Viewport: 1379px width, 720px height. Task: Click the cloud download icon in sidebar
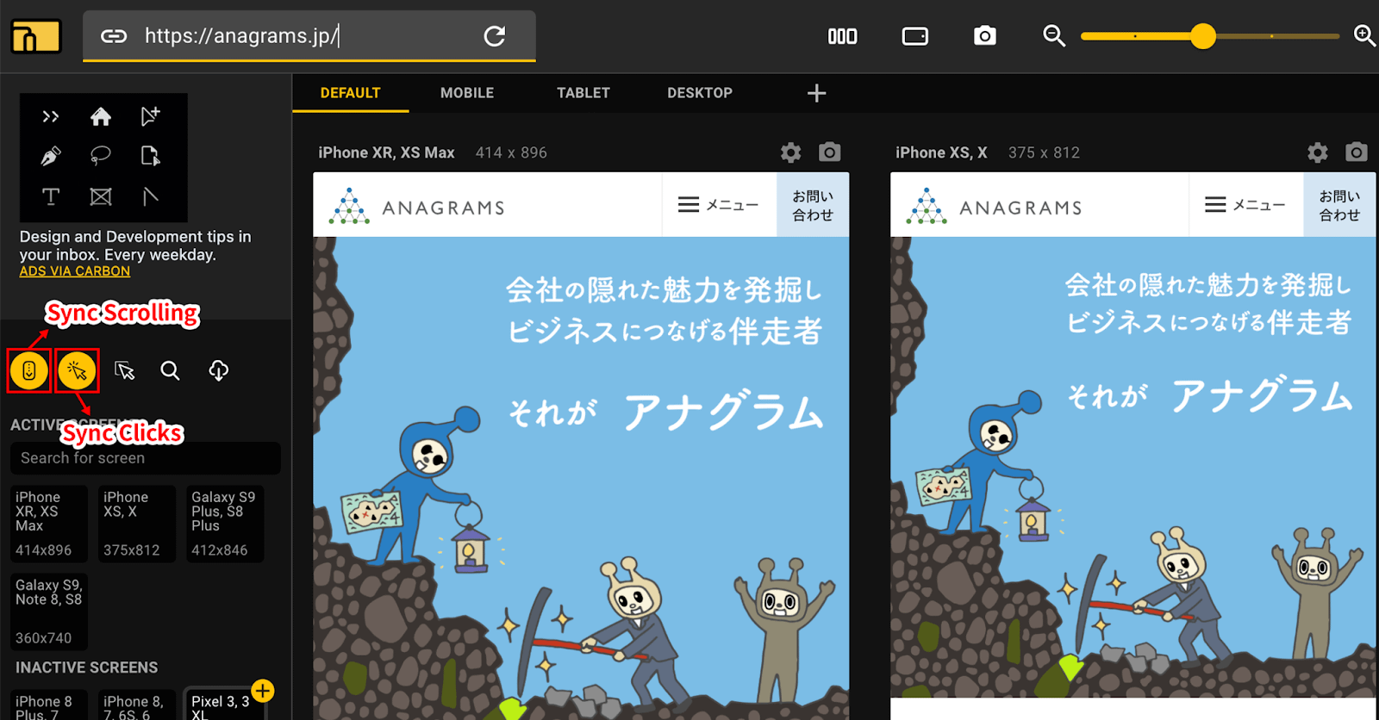coord(219,371)
